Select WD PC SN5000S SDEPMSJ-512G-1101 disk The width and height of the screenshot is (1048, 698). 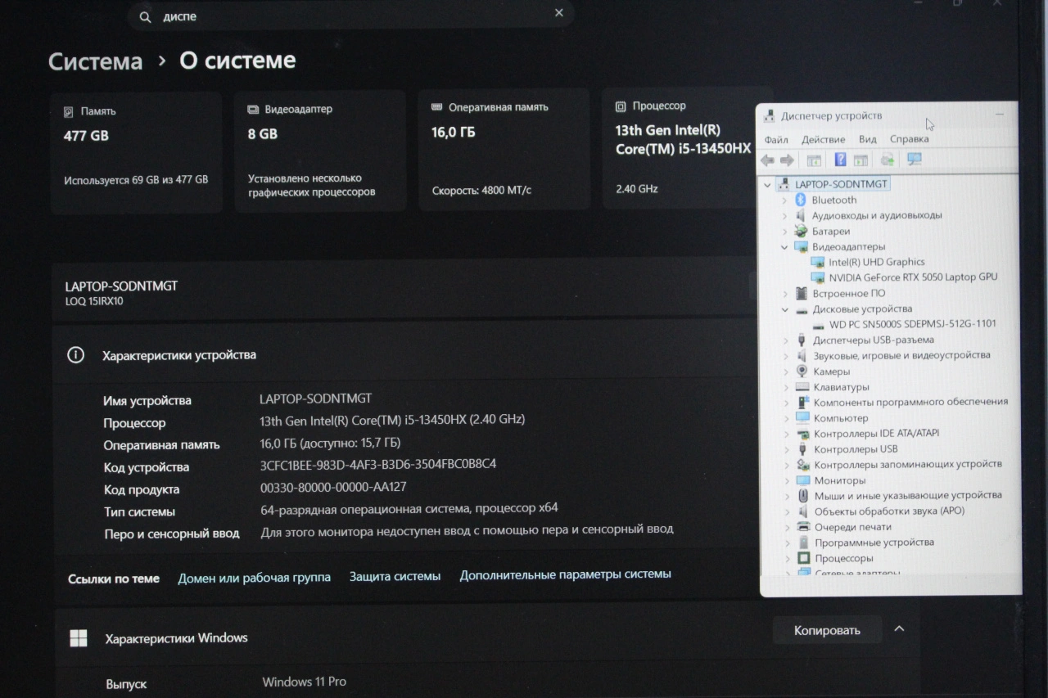tap(912, 324)
